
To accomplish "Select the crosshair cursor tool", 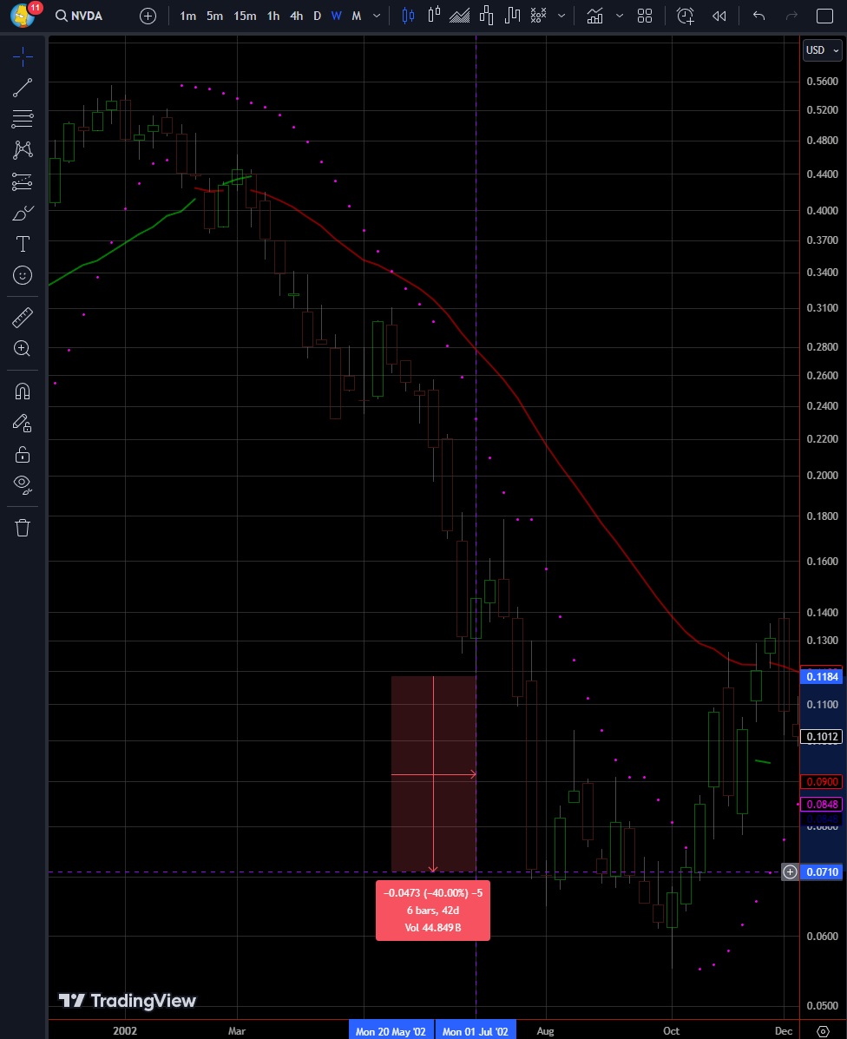I will (23, 56).
